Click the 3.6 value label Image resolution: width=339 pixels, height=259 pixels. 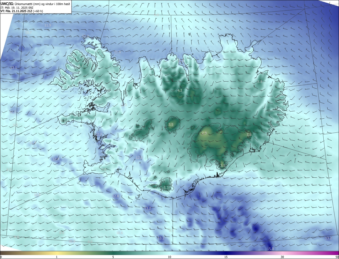coord(249,135)
